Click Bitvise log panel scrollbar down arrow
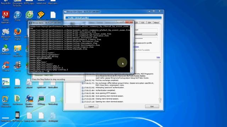The height and width of the screenshot is (127, 227). coord(160,102)
